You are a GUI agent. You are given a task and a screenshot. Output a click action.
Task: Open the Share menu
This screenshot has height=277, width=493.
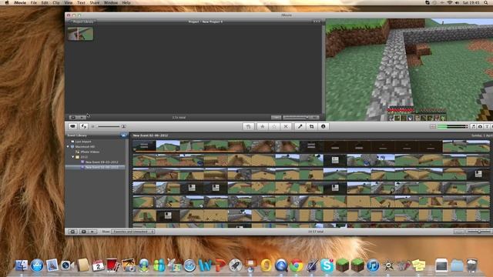pos(94,2)
